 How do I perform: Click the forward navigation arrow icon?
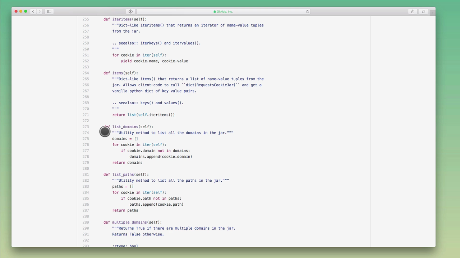(40, 11)
